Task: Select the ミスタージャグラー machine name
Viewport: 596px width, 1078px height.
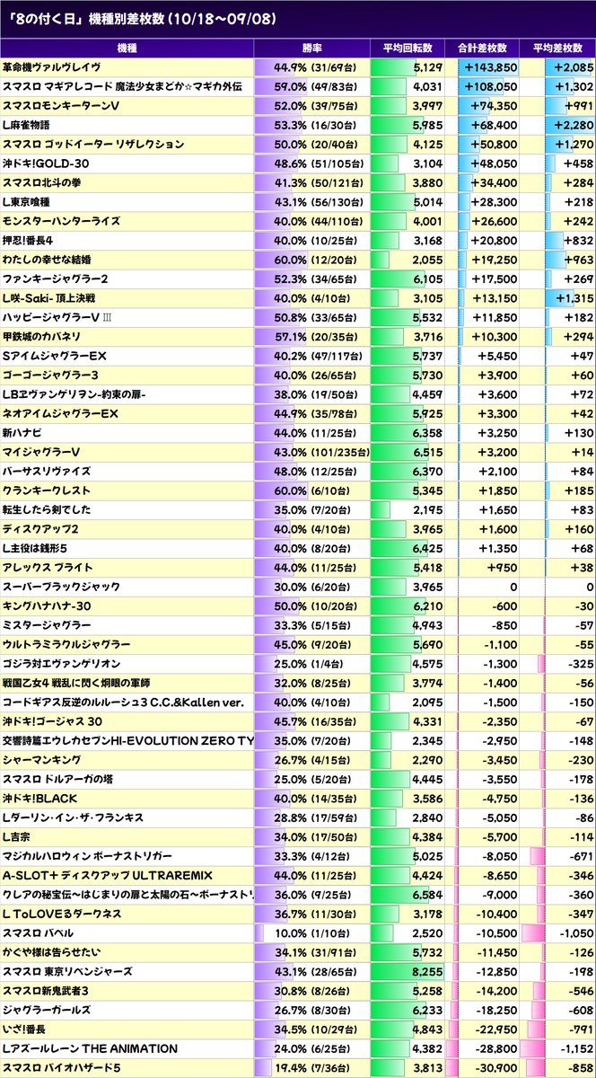Action: coord(47,624)
